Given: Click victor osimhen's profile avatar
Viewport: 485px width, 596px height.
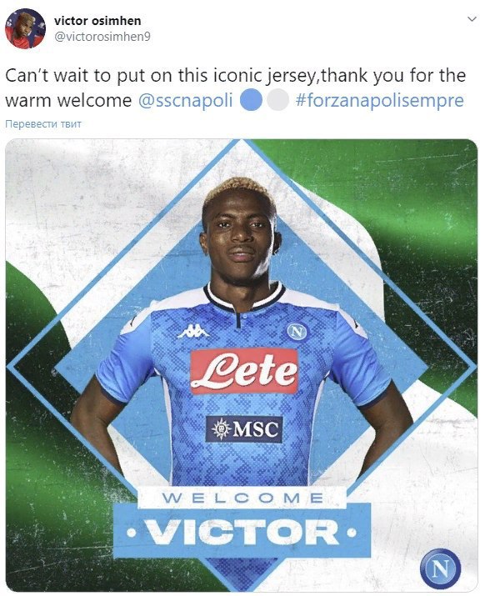Looking at the screenshot, I should click(x=25, y=28).
